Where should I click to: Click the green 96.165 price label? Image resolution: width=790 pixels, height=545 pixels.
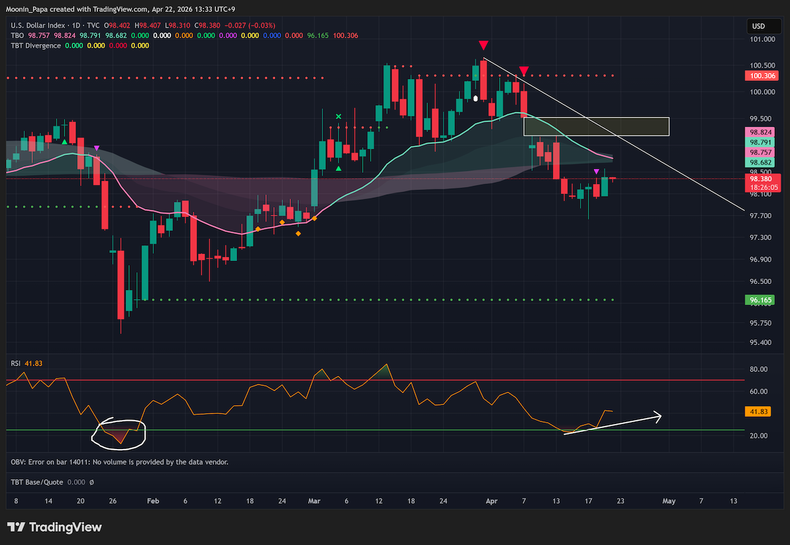(x=764, y=300)
